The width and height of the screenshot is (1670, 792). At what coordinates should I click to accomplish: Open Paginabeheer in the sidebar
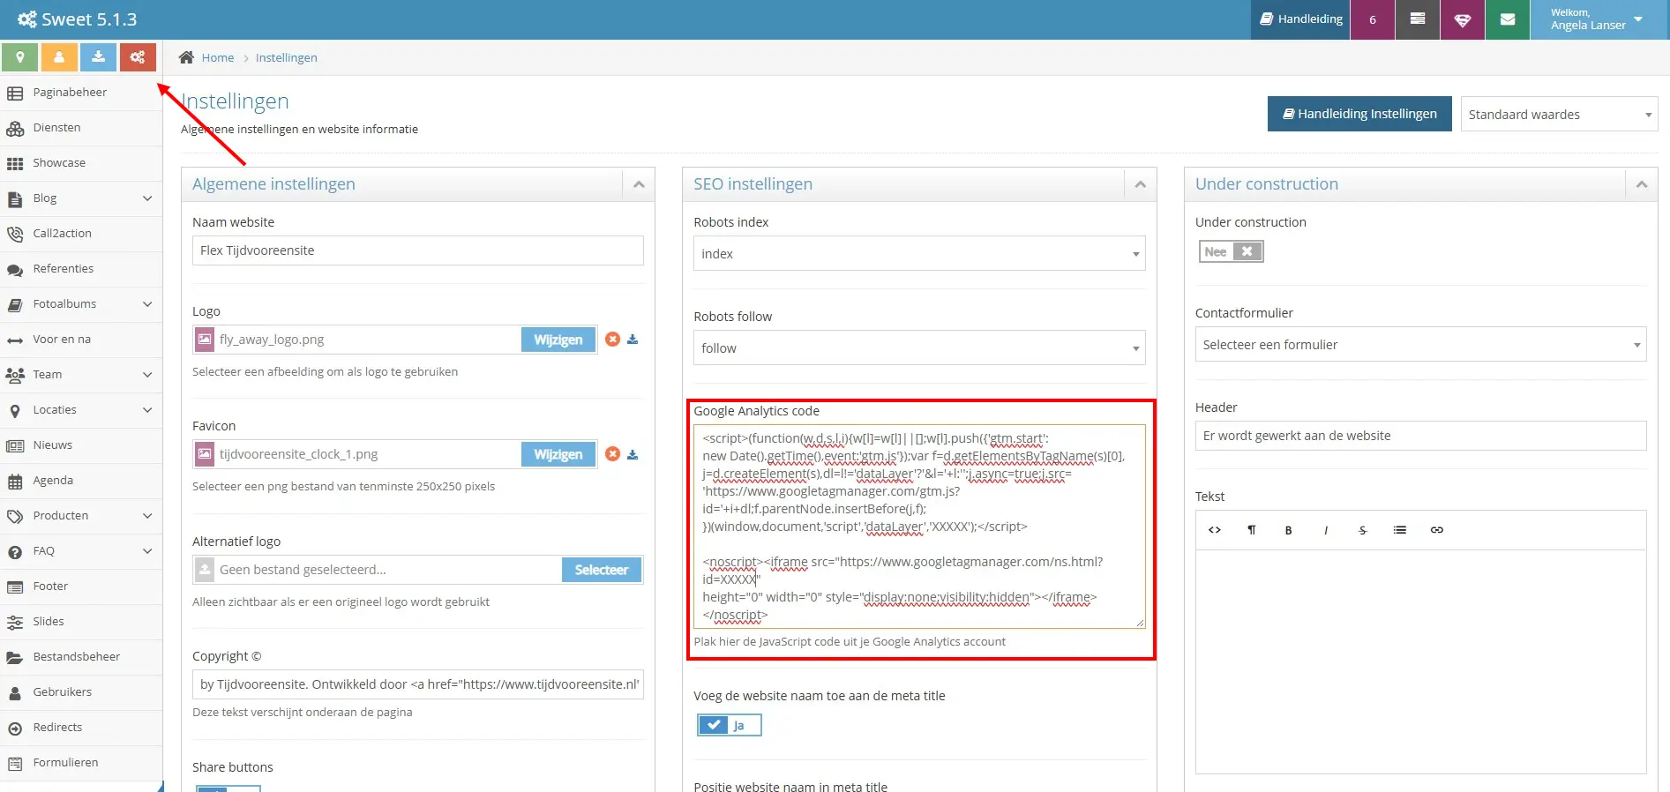(x=81, y=93)
